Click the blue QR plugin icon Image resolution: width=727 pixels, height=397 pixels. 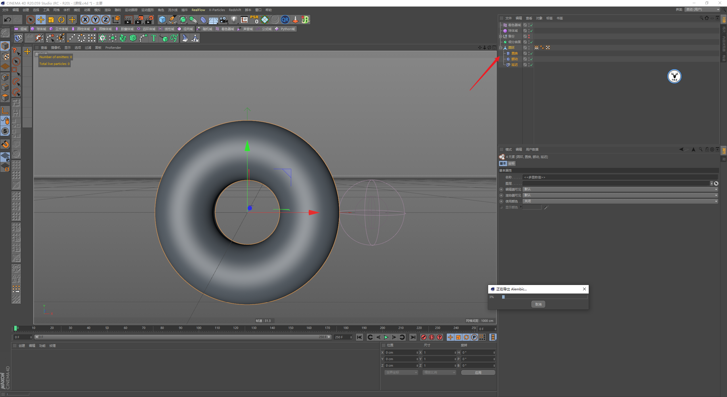[285, 20]
